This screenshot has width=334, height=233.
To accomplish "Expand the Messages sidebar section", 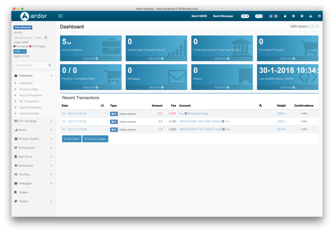I will (x=33, y=184).
